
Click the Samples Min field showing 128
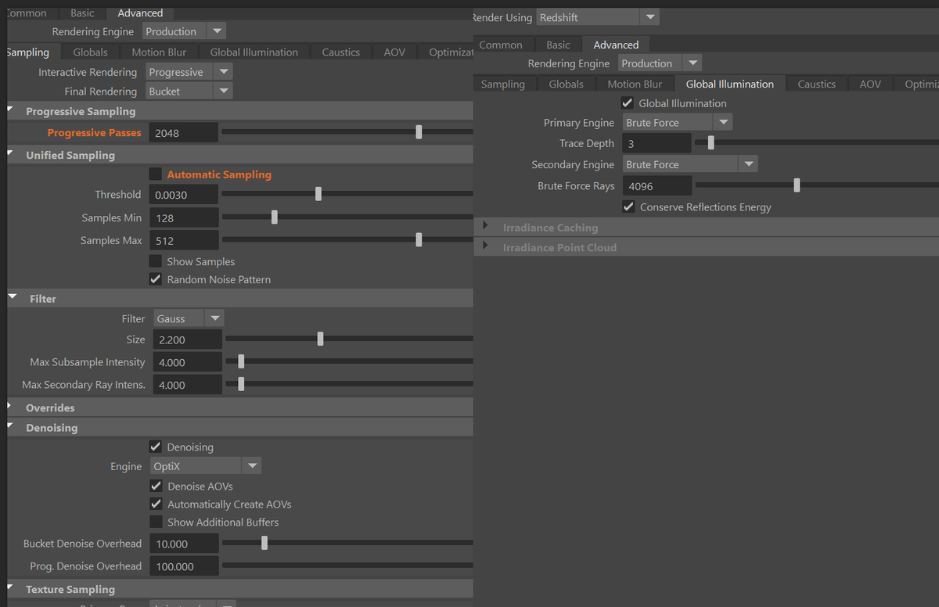184,217
